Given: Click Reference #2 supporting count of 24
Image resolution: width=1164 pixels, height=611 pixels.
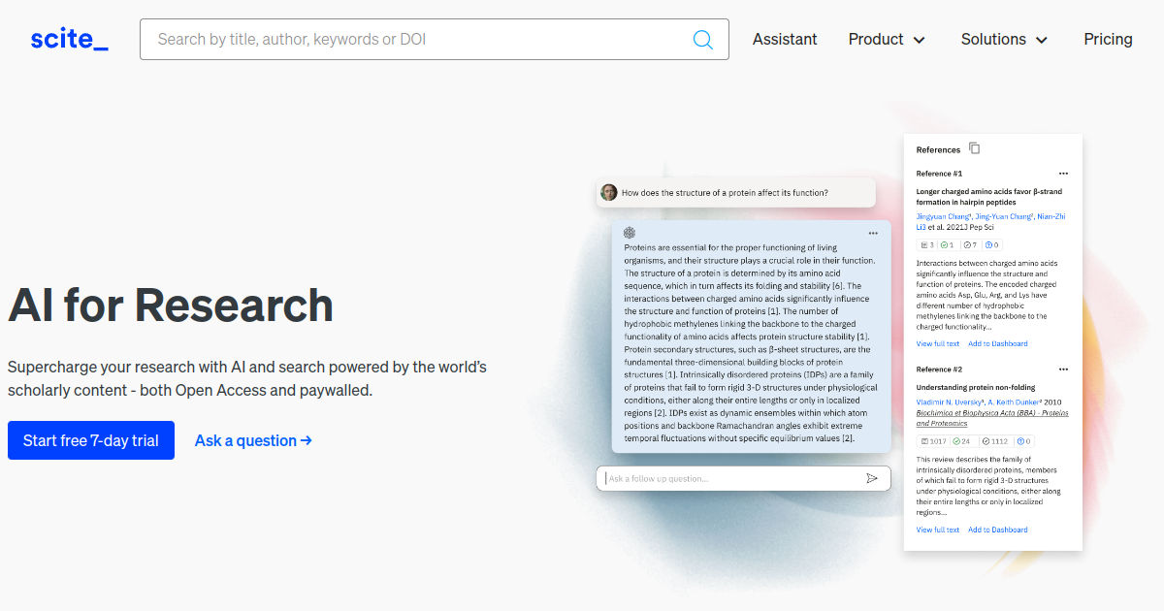Looking at the screenshot, I should click(962, 441).
